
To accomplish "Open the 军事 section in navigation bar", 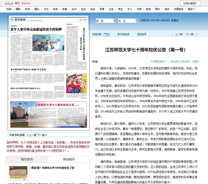I will pos(102,9).
